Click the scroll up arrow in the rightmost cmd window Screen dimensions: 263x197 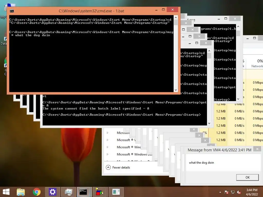click(x=238, y=26)
